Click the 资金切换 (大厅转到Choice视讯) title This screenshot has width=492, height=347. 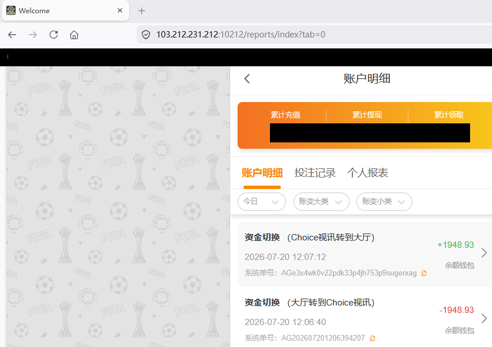[310, 303]
